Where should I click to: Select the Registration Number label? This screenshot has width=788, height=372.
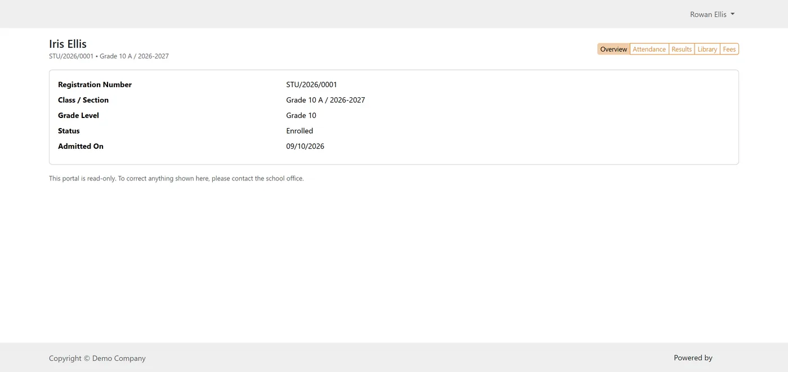[x=95, y=85]
